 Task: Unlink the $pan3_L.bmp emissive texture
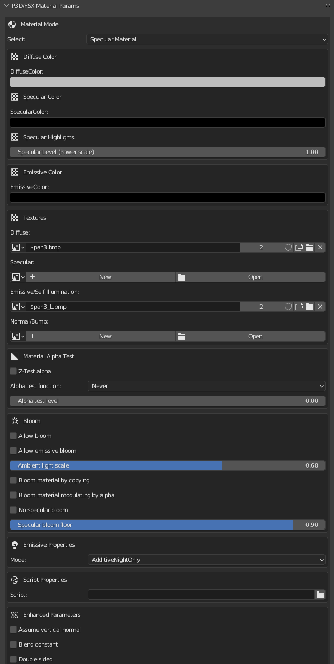tap(320, 307)
